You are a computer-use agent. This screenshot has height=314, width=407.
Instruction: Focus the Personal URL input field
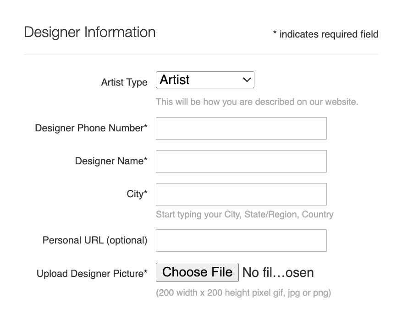click(241, 240)
